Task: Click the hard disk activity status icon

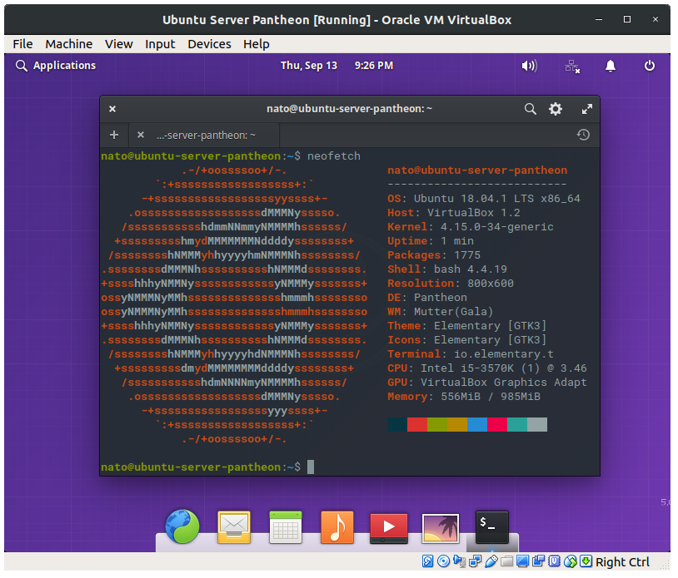Action: [427, 561]
